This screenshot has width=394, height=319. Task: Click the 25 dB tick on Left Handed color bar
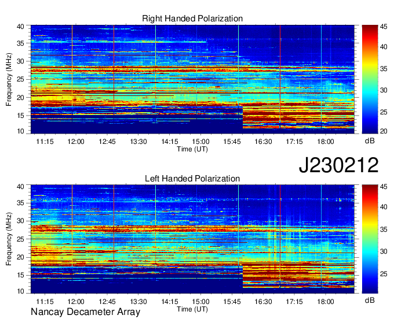384,274
